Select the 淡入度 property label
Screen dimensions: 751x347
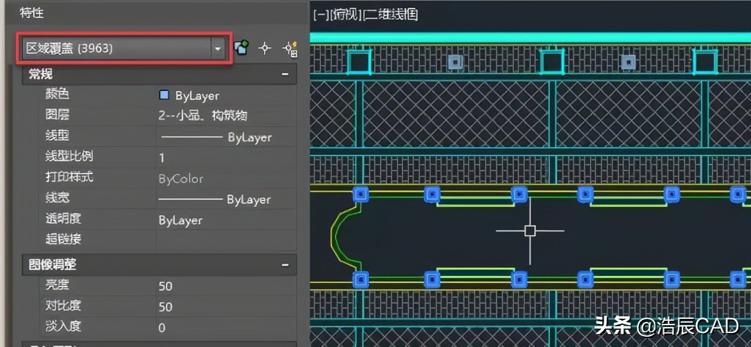point(63,327)
